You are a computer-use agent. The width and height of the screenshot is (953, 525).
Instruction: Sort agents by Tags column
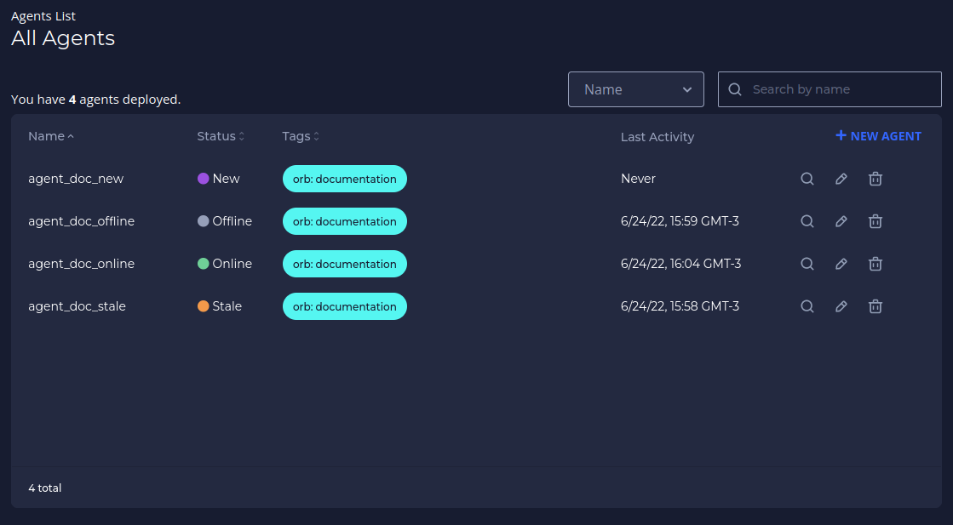point(301,136)
